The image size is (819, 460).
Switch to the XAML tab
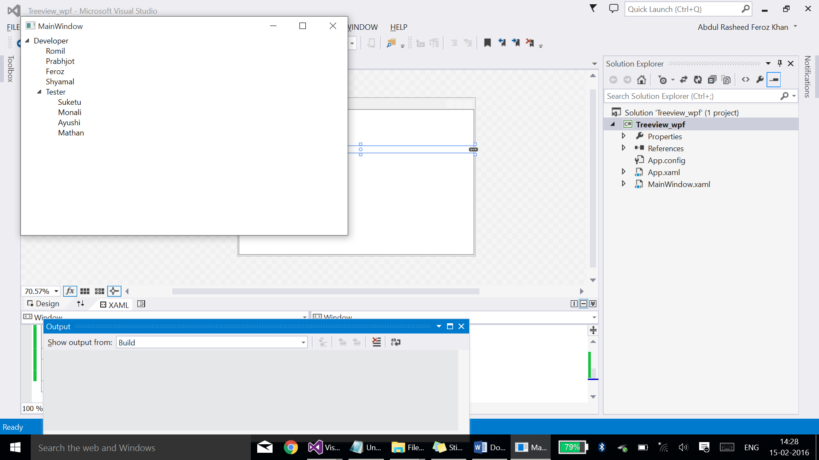114,305
